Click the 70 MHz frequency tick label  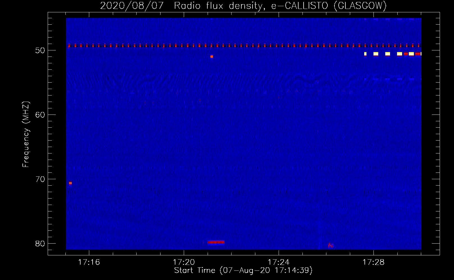tap(40, 179)
